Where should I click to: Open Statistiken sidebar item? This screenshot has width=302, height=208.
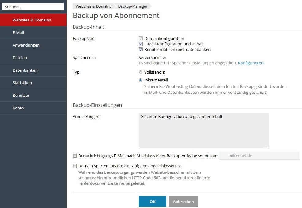[33, 83]
